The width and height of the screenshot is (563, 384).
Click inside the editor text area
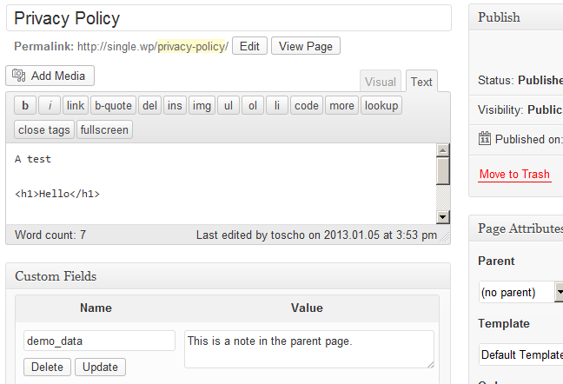click(x=221, y=183)
